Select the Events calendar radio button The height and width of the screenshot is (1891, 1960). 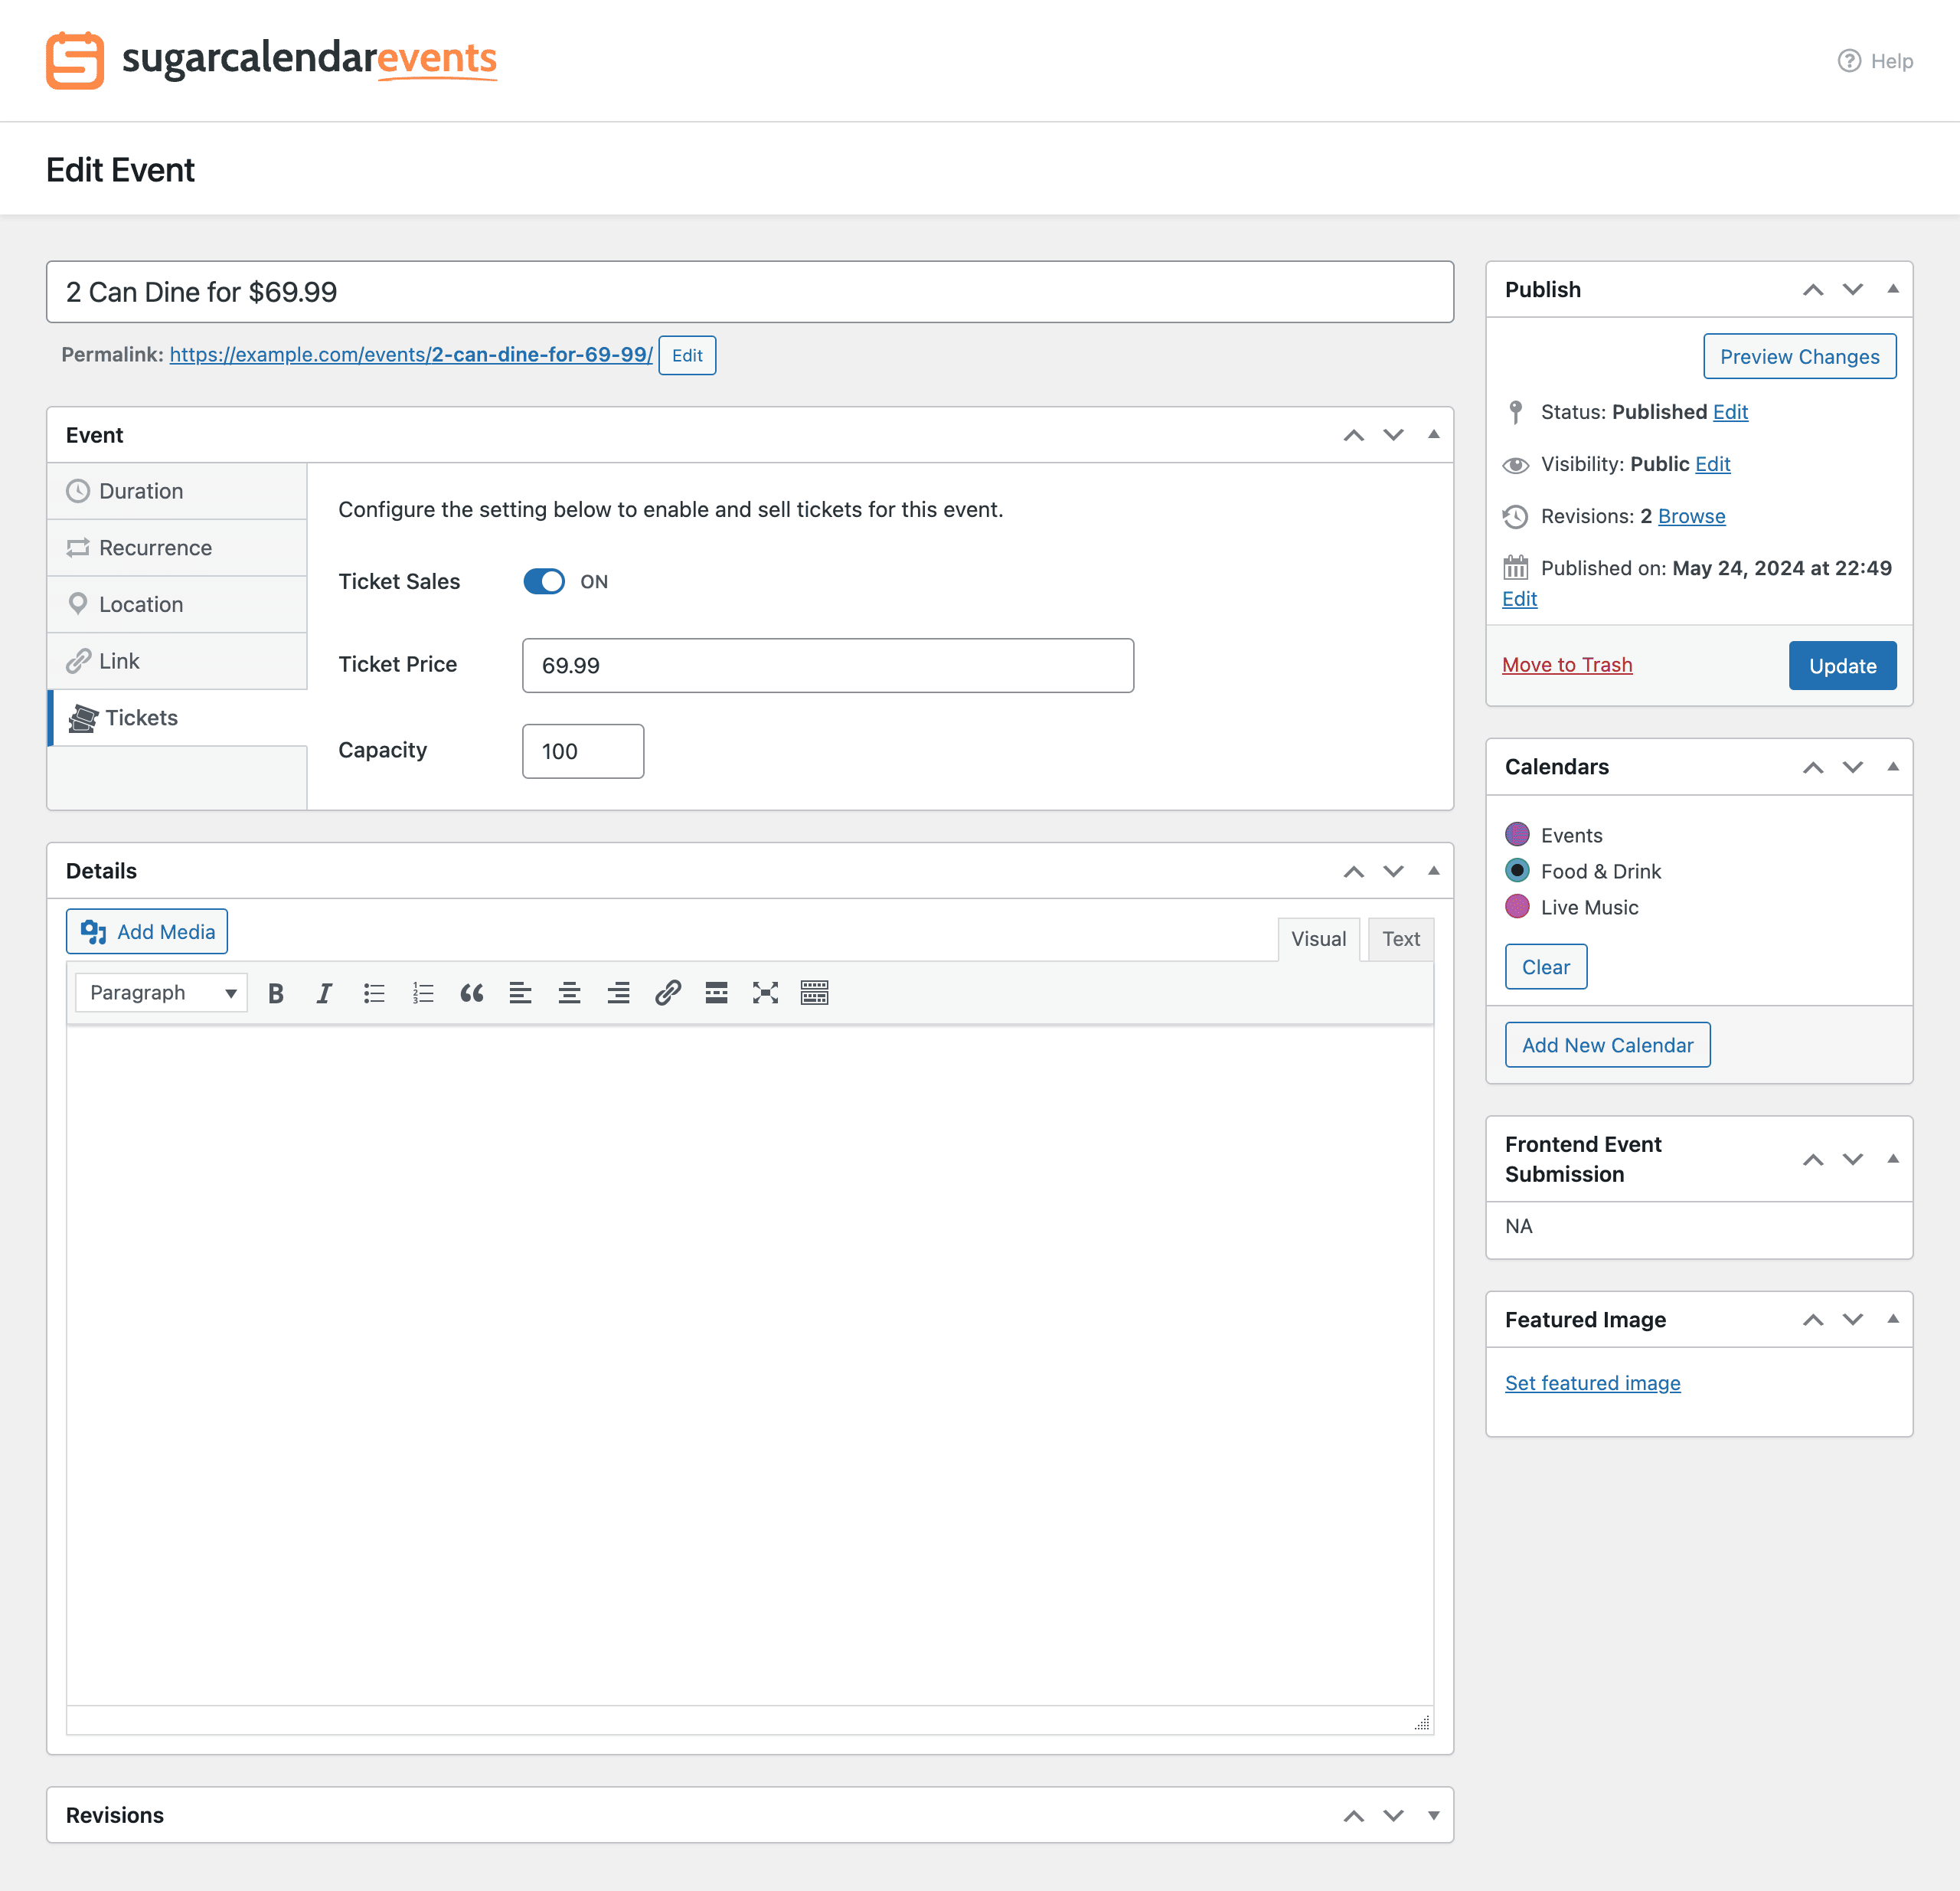(1517, 834)
